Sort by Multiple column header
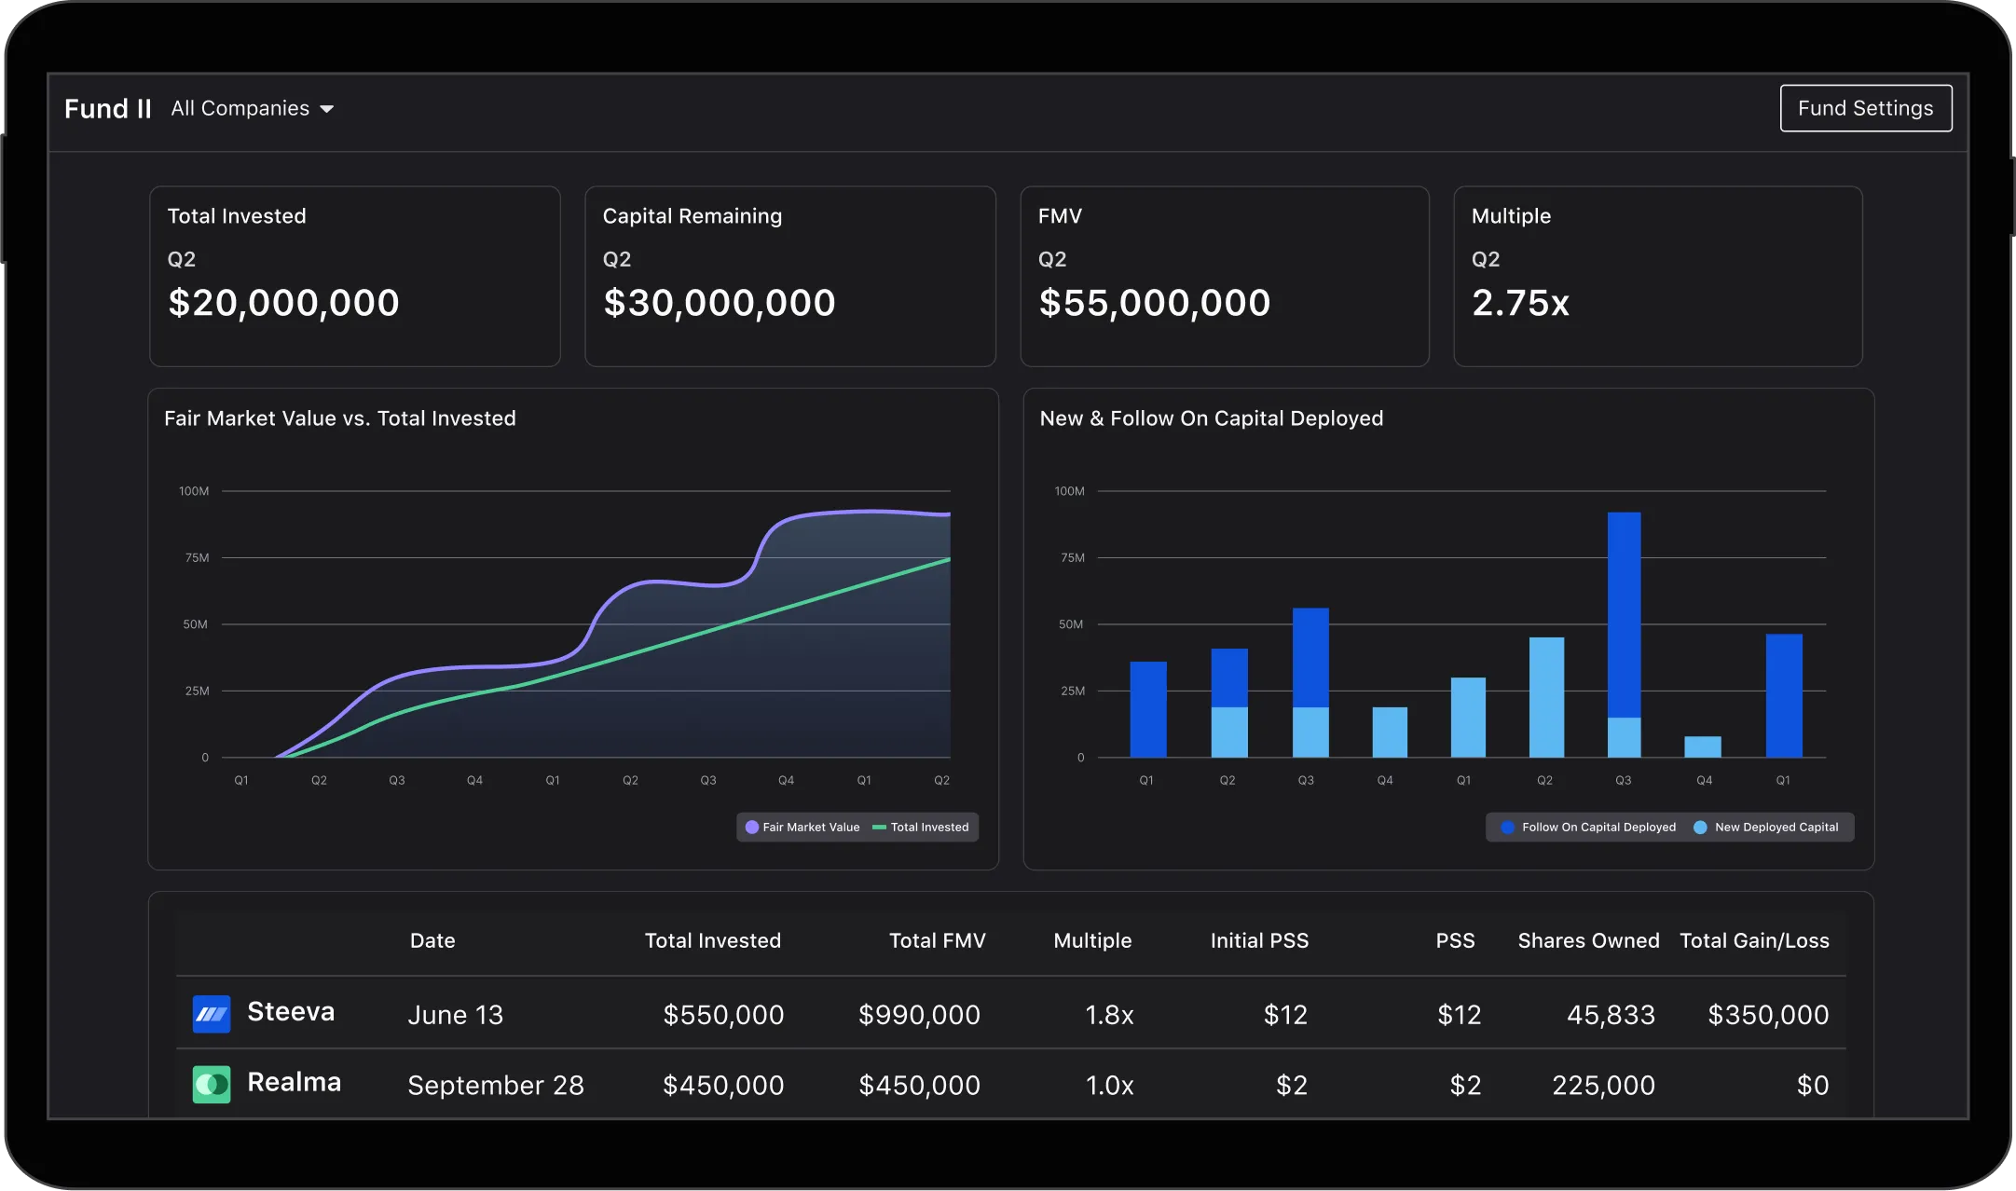The width and height of the screenshot is (2016, 1191). click(1092, 941)
